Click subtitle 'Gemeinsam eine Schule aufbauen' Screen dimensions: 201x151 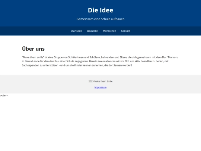[x=100, y=19]
